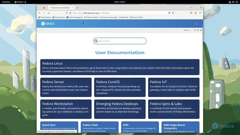Open the list all tabs chevron
Screen dimensions: 240x135
tap(192, 7)
